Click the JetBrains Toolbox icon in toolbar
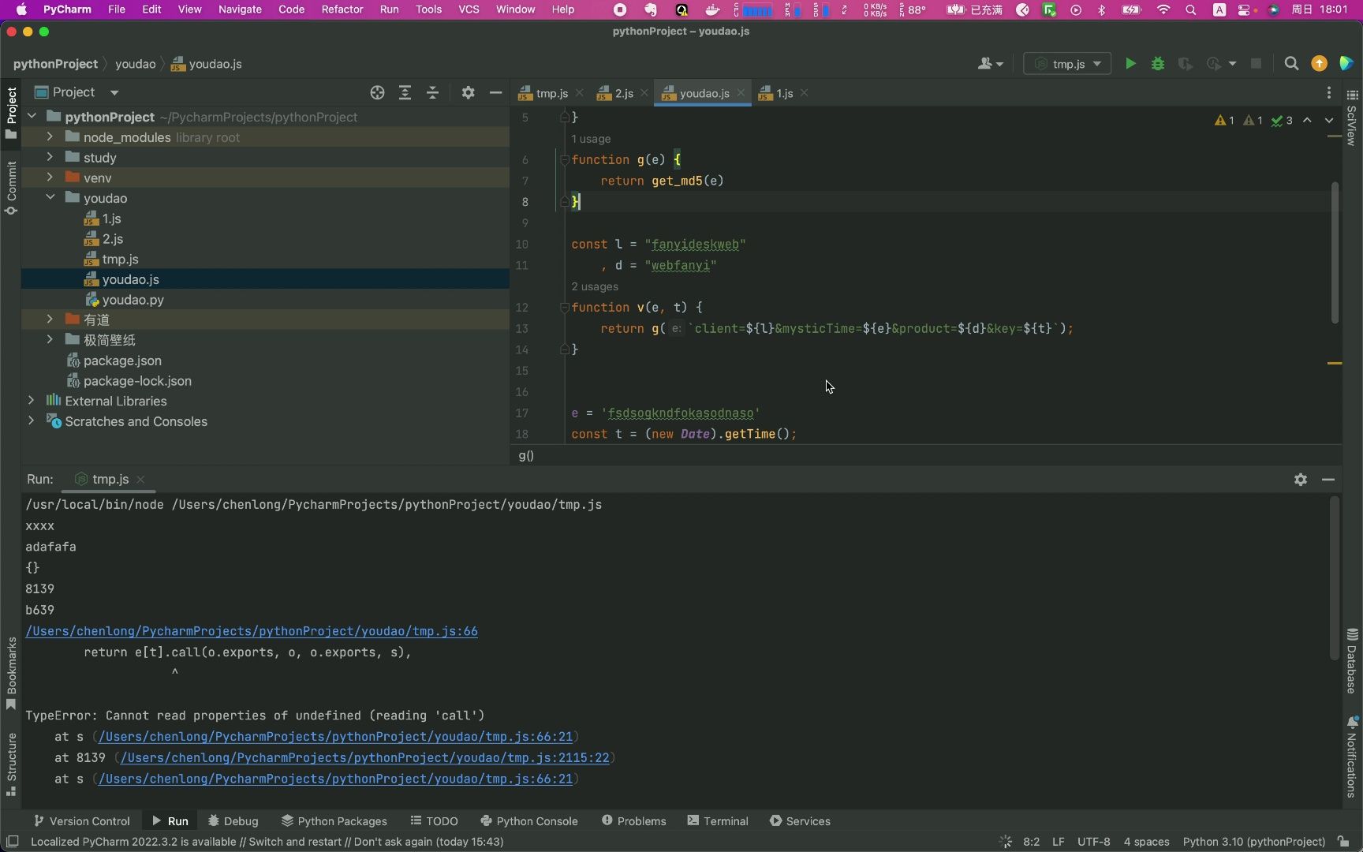Viewport: 1363px width, 852px height. [x=1346, y=64]
